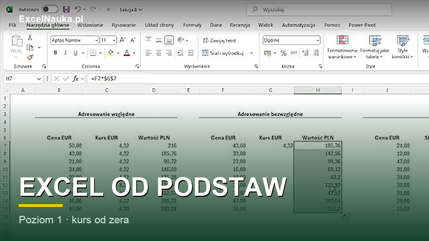Viewport: 429px width, 241px height.
Task: Select column H header
Action: 317,90
